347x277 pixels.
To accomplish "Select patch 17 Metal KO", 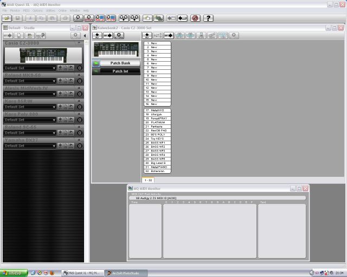I will (157, 110).
